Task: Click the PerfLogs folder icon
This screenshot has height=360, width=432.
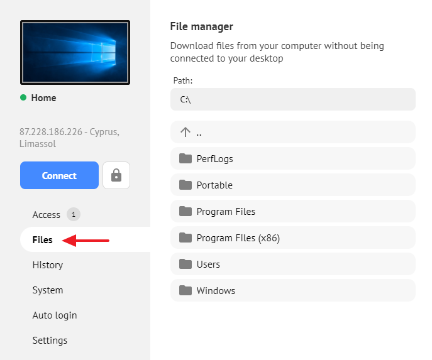Action: click(186, 158)
